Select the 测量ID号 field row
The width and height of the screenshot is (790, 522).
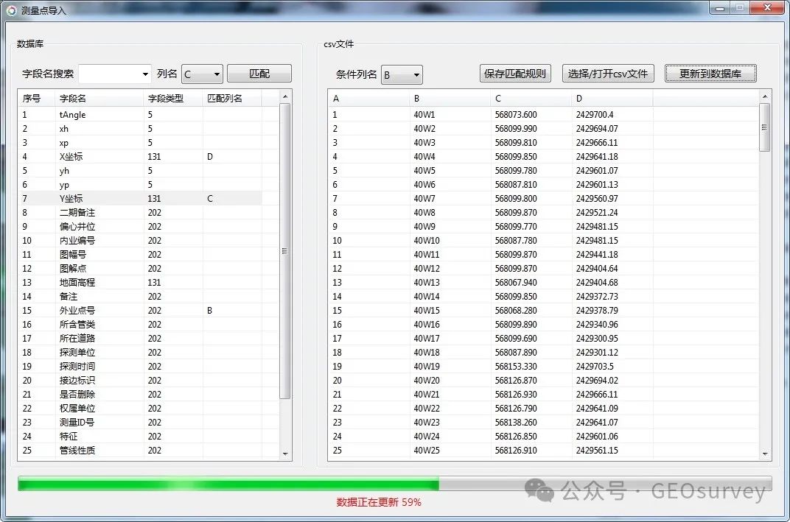click(140, 423)
